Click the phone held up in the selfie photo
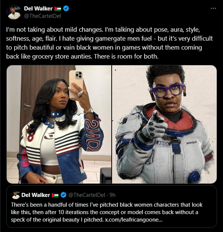Screen dimensions: 223x232 tap(76, 84)
